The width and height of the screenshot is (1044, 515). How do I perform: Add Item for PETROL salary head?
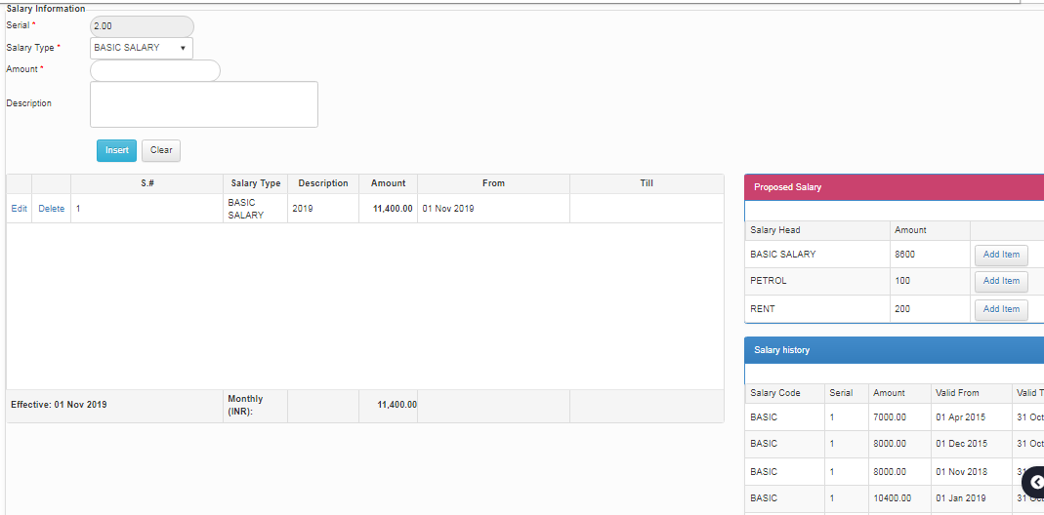1000,281
